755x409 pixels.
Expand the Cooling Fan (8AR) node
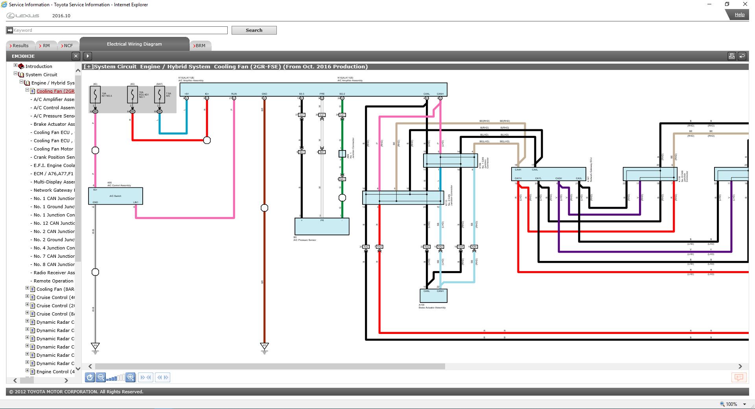tap(28, 288)
